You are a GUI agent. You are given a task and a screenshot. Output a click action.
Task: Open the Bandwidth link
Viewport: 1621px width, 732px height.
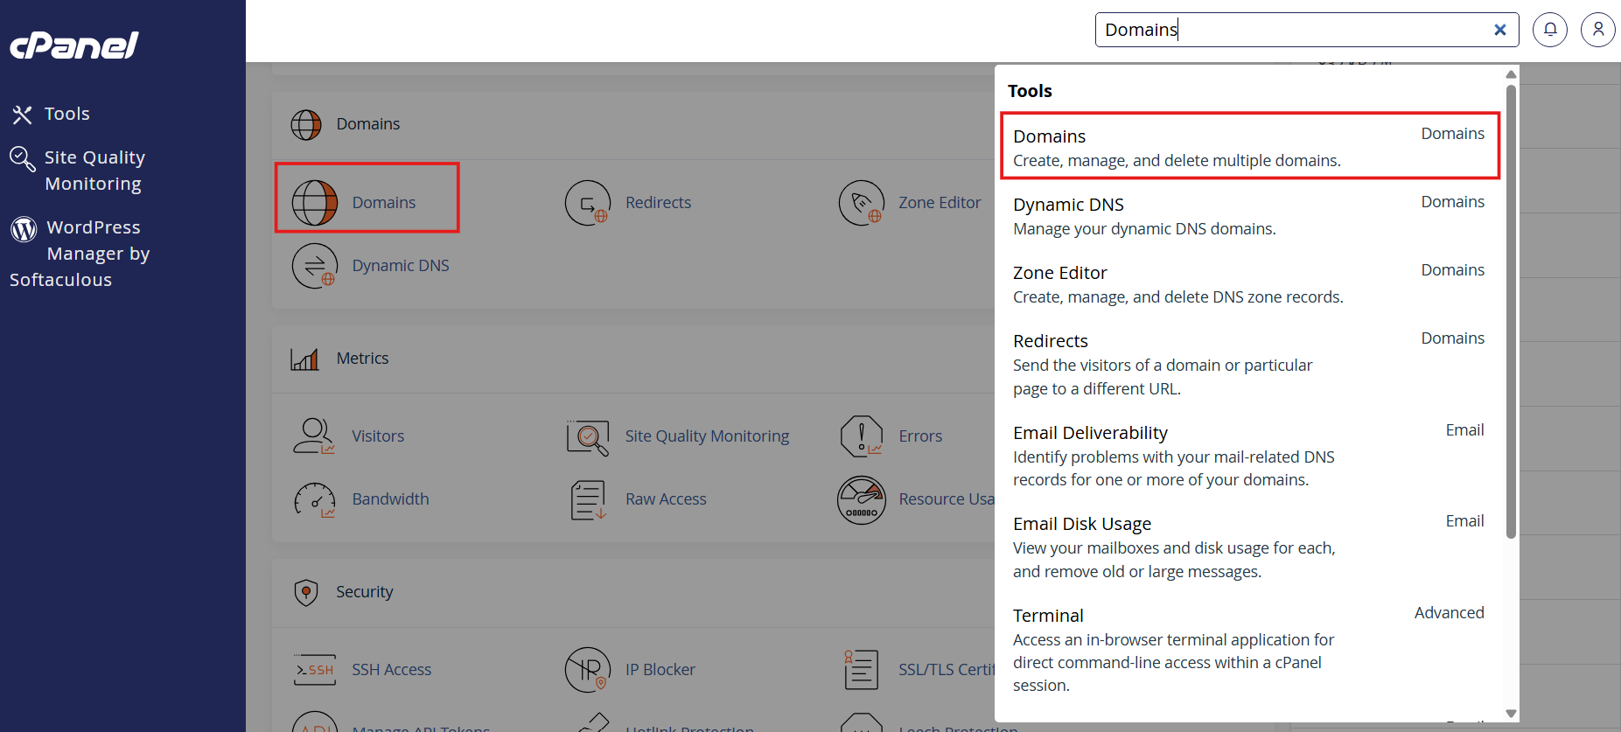pyautogui.click(x=390, y=499)
